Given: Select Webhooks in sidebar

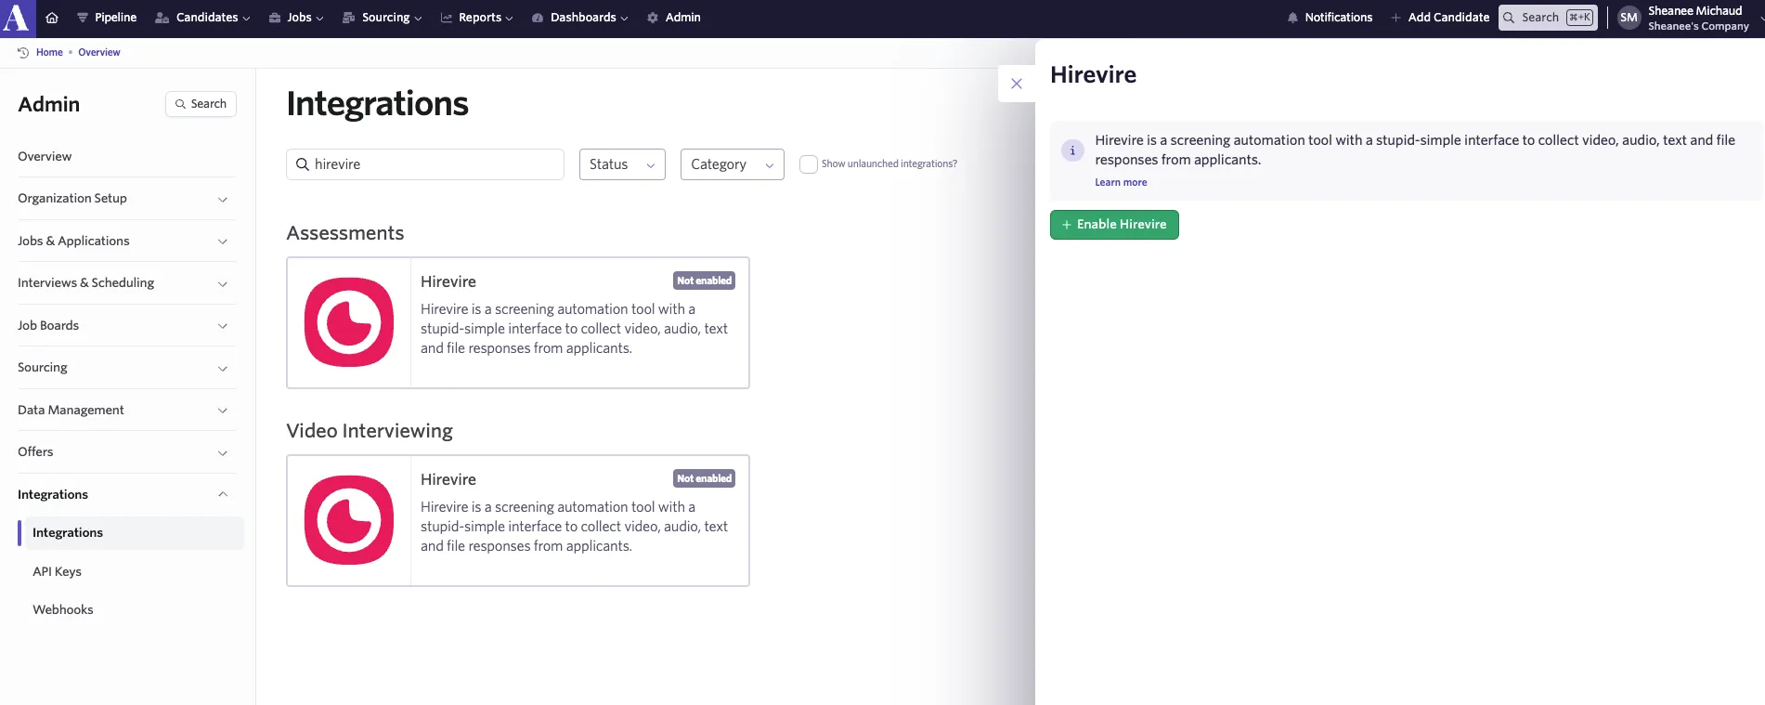Looking at the screenshot, I should point(63,610).
